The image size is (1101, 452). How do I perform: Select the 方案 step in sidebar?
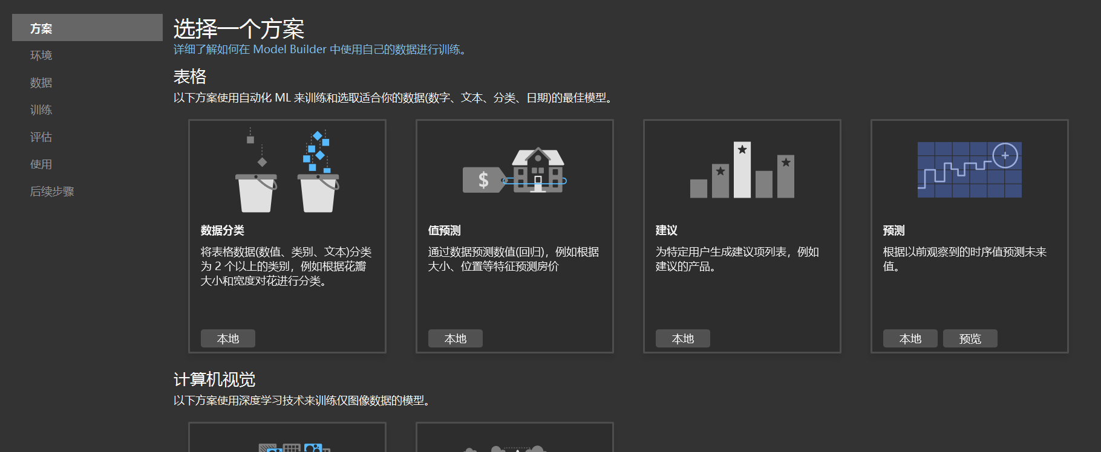87,28
